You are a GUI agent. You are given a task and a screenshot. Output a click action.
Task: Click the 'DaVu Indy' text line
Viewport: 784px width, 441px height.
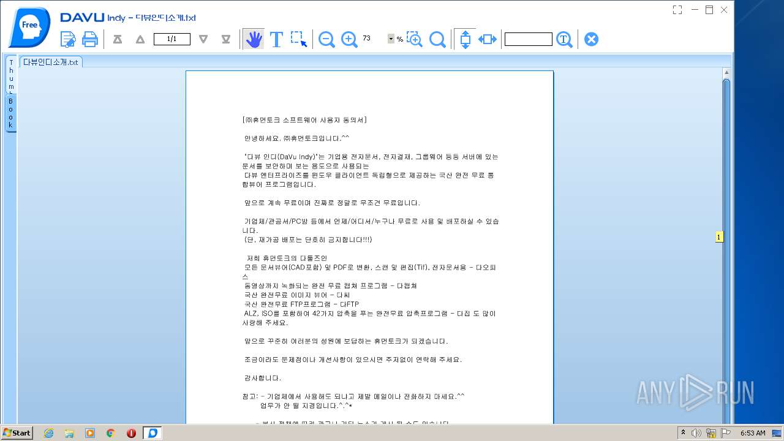click(371, 157)
